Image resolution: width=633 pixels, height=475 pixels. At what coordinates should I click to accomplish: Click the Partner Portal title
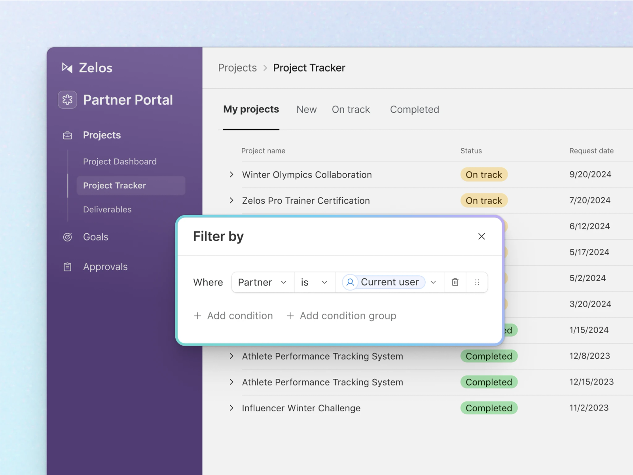[x=128, y=100]
